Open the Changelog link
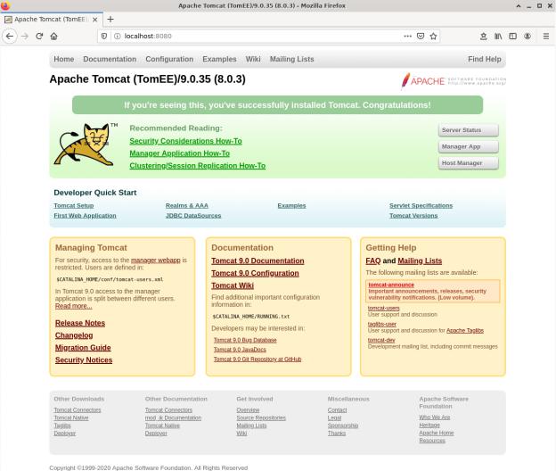The height and width of the screenshot is (471, 556). pos(74,335)
